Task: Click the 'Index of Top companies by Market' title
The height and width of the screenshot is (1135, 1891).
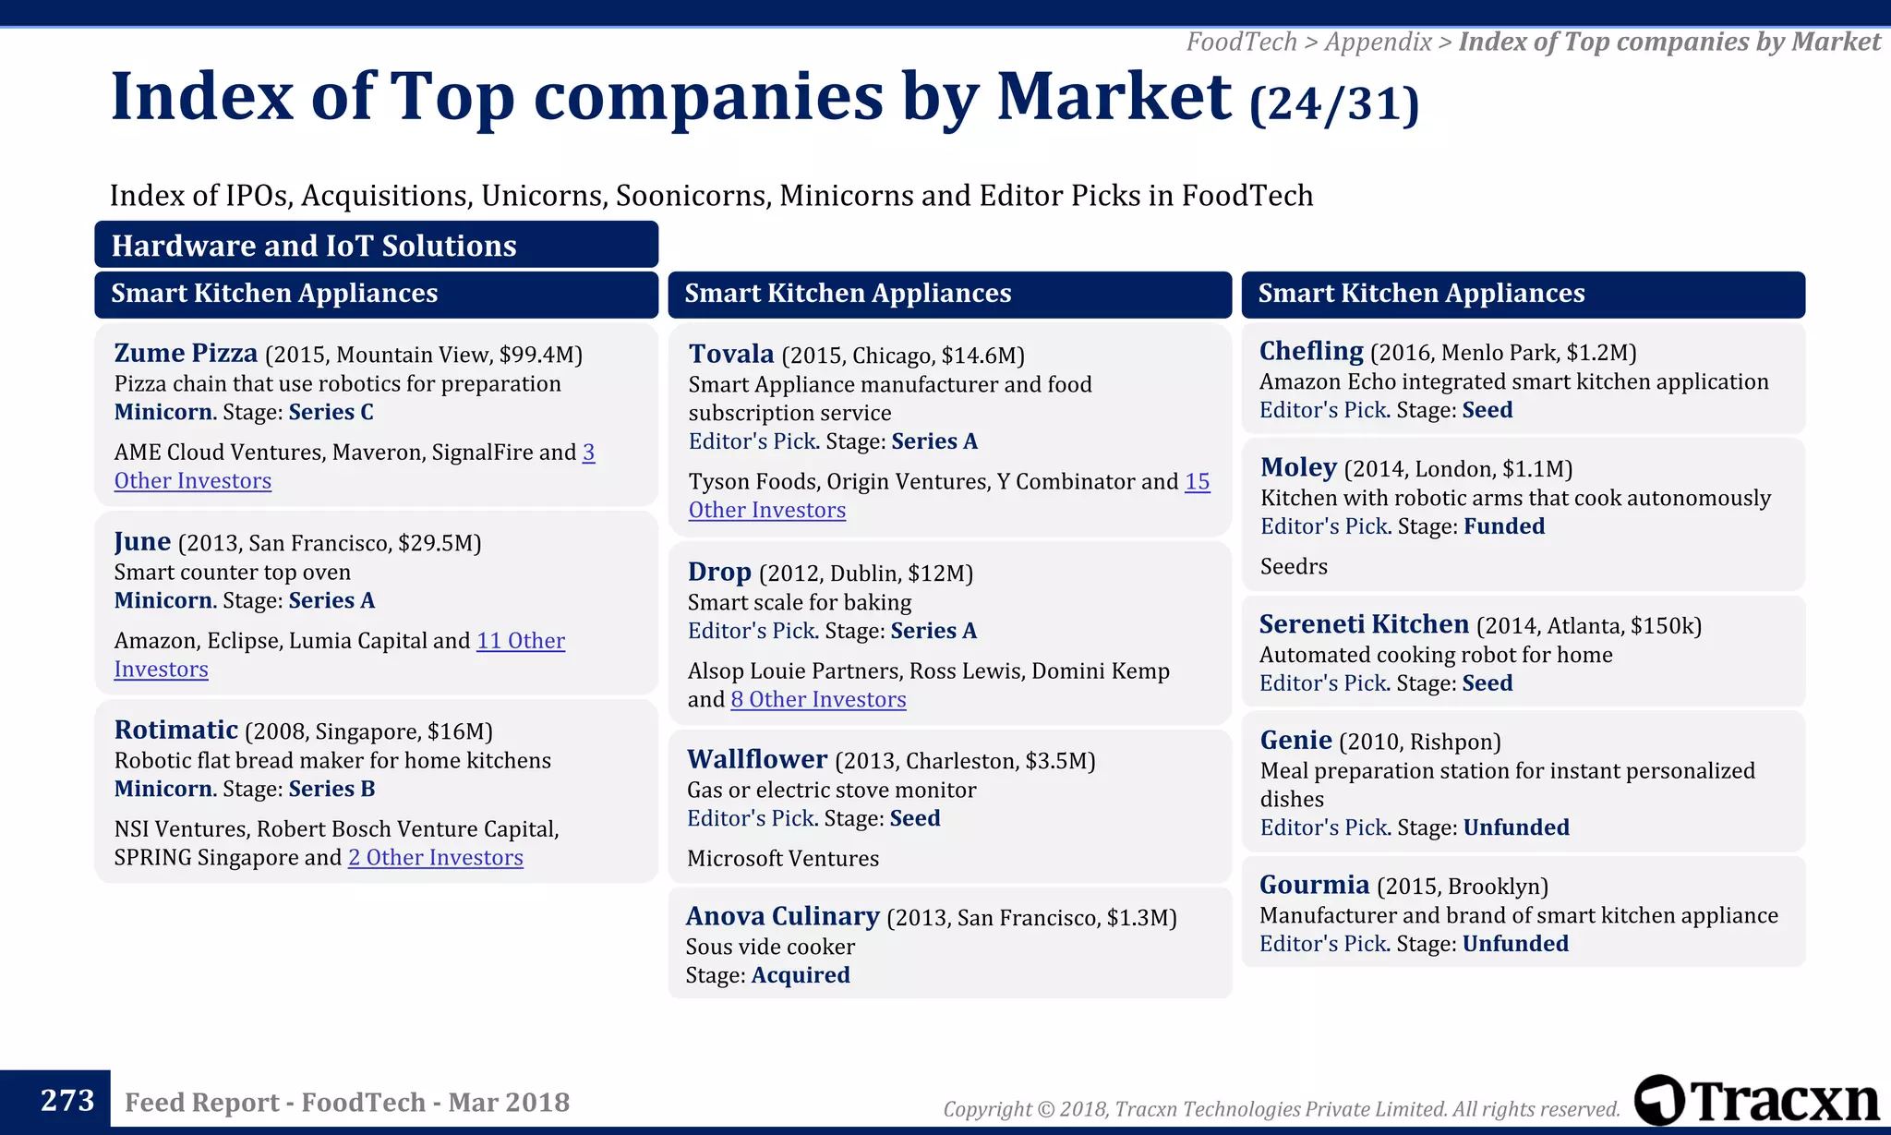Action: pyautogui.click(x=670, y=96)
